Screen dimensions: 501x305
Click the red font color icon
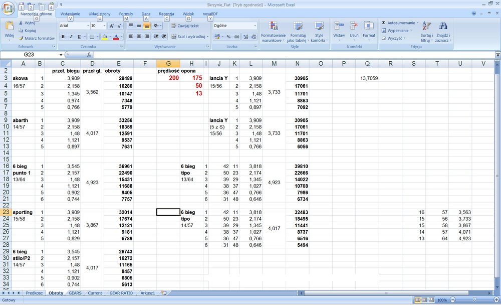coord(116,37)
